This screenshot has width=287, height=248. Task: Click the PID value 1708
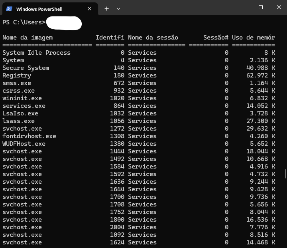tap(117, 204)
